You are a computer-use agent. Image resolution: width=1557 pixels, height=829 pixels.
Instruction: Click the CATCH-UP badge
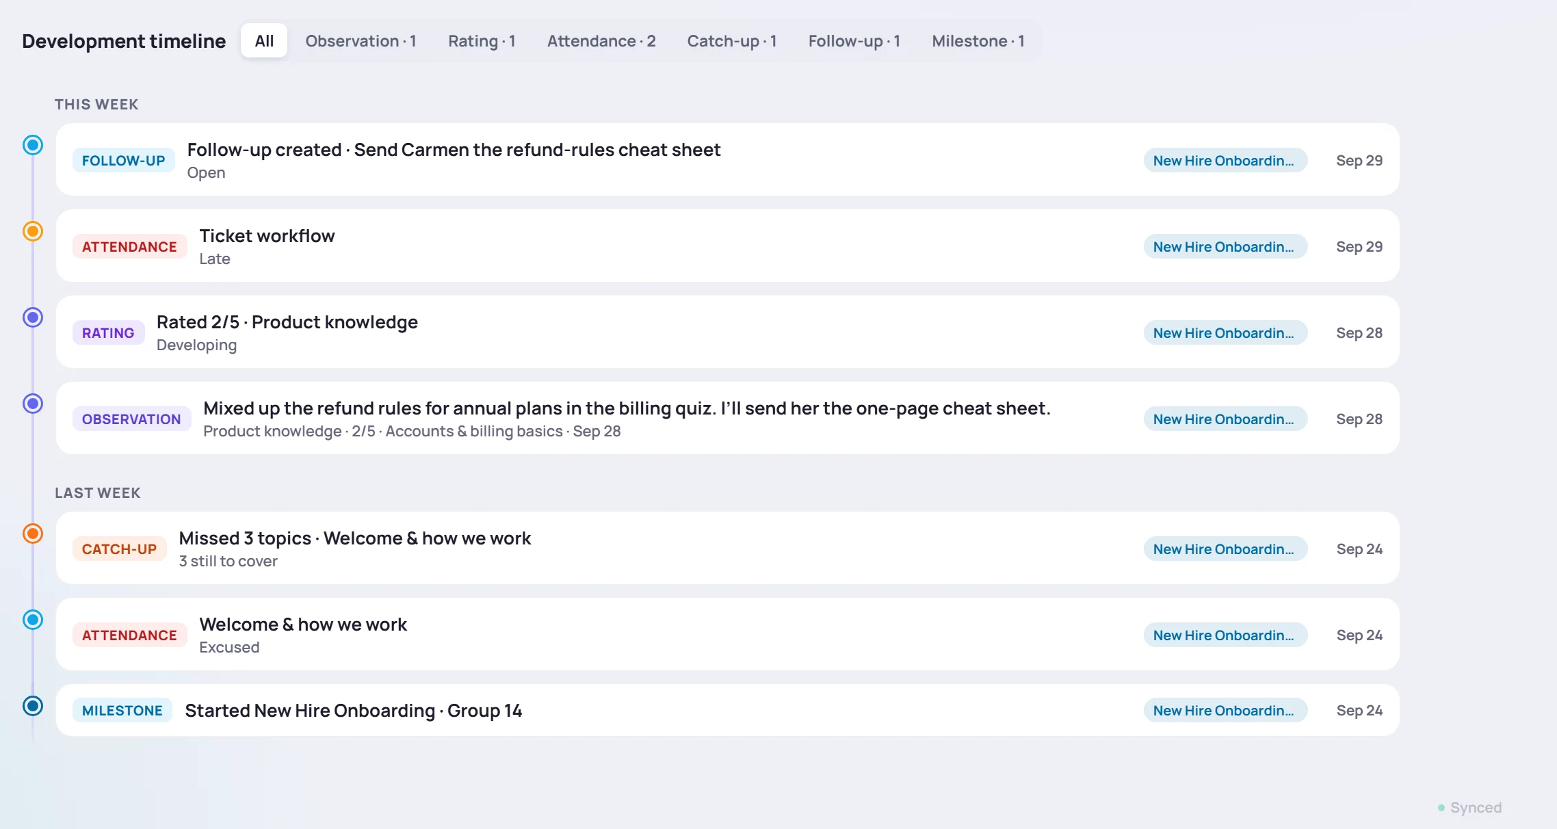(119, 549)
